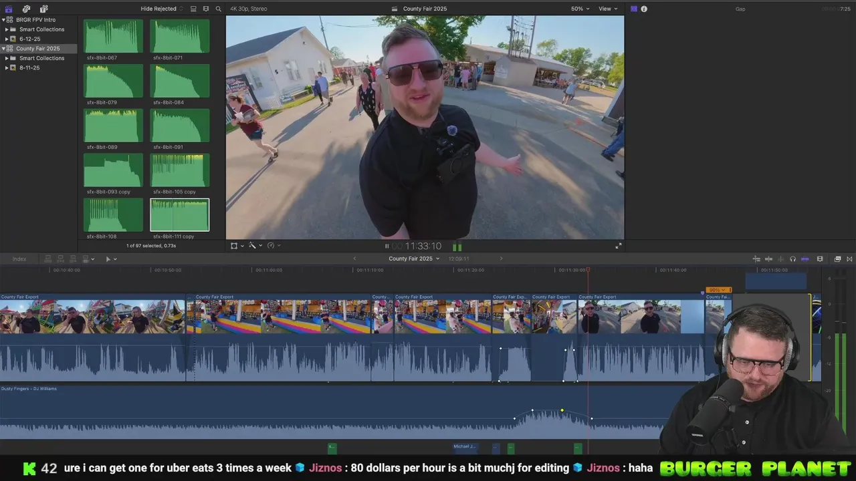Click the viewer timecode display

pos(418,246)
